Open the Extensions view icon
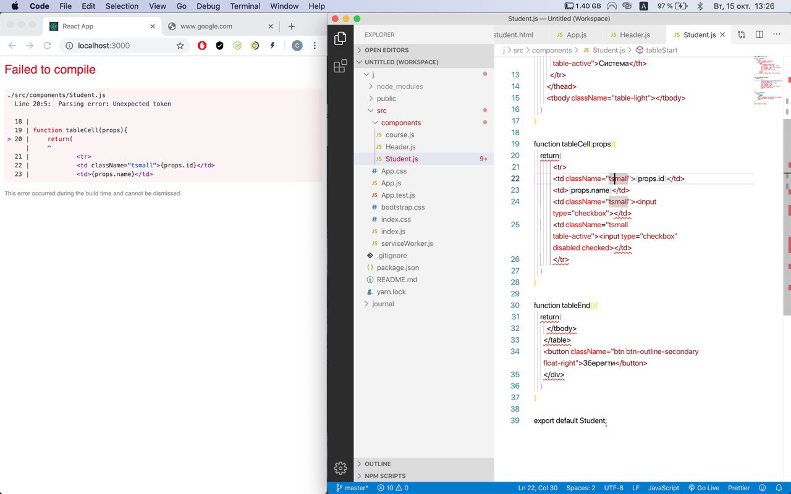 tap(340, 67)
